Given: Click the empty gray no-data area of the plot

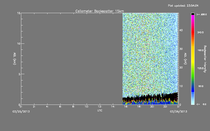Looking at the screenshot, I should [72, 59].
